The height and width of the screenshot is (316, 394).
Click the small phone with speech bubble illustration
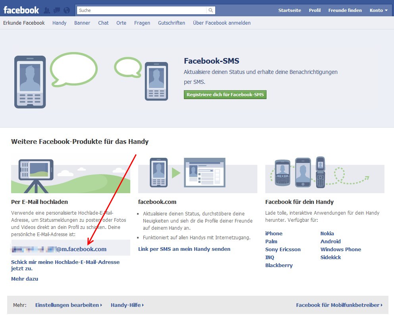click(141, 79)
